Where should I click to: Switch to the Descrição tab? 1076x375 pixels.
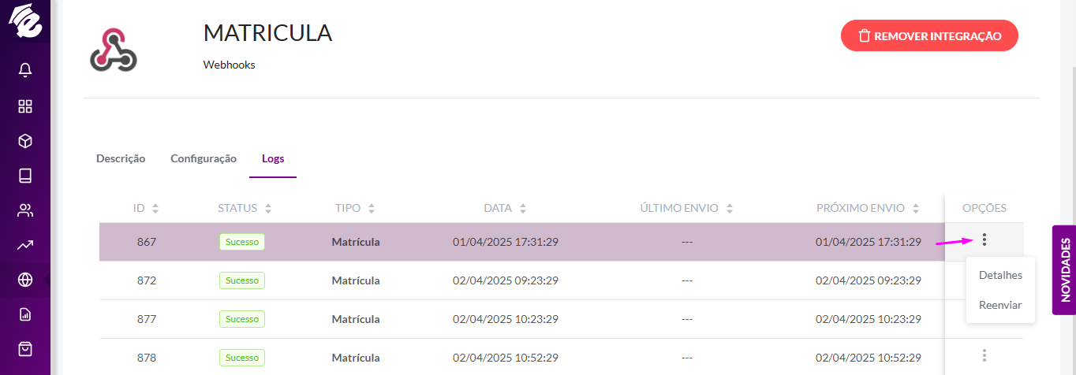pos(121,158)
